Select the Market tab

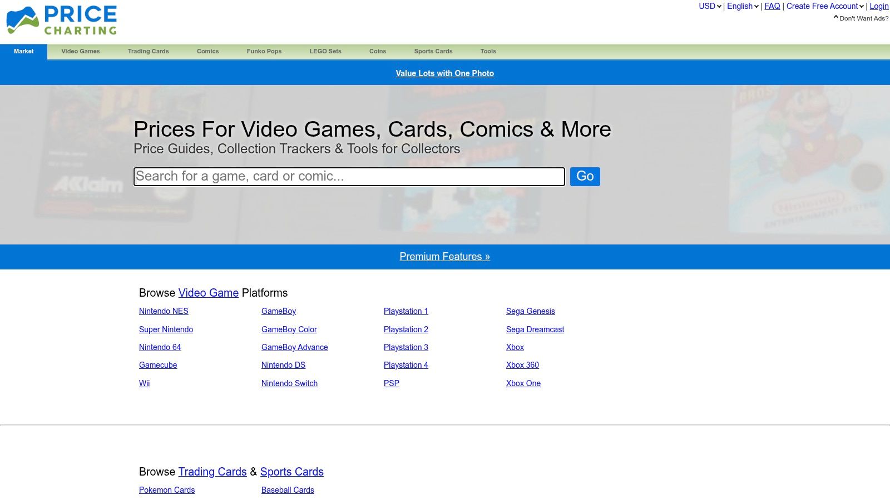pyautogui.click(x=23, y=51)
